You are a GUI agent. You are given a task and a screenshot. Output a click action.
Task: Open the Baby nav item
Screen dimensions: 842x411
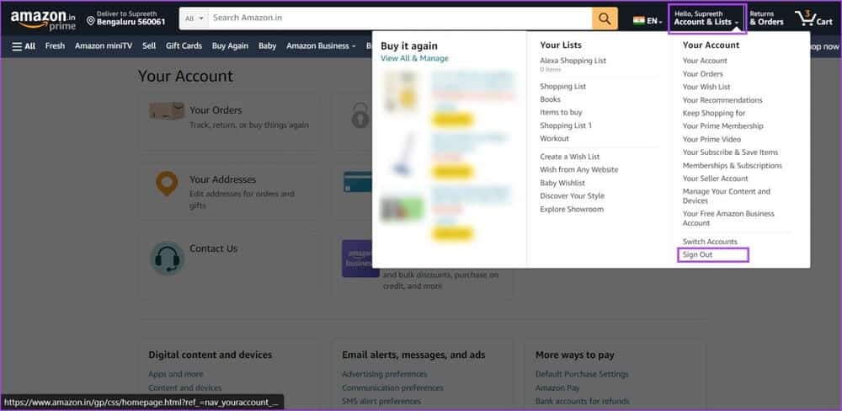(x=267, y=46)
